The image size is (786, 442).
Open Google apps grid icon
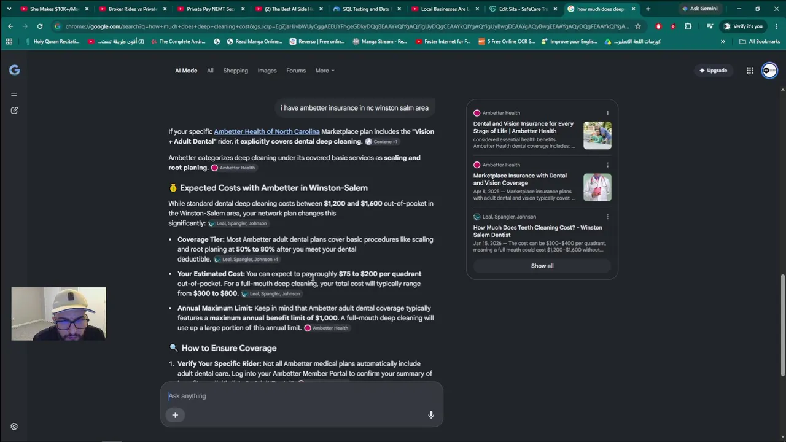750,71
